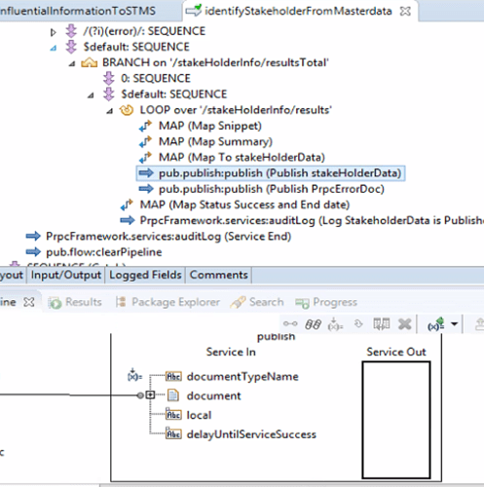Click the chain link toolbar icon
484x487 pixels.
click(x=313, y=324)
